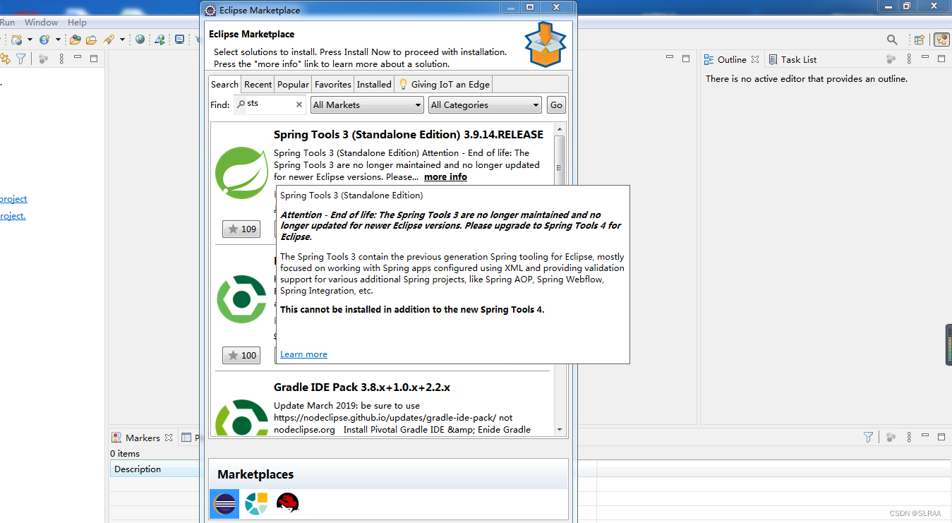The image size is (952, 523).
Task: Click the blue S new Spring toolbar icon
Action: [44, 40]
